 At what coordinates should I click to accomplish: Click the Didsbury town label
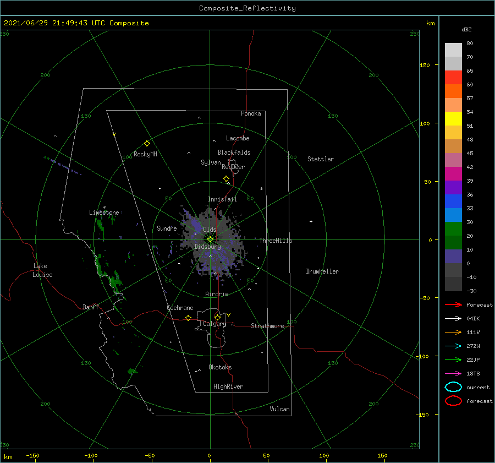coord(208,247)
